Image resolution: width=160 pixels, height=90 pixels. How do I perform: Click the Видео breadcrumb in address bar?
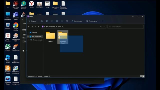click(x=59, y=27)
